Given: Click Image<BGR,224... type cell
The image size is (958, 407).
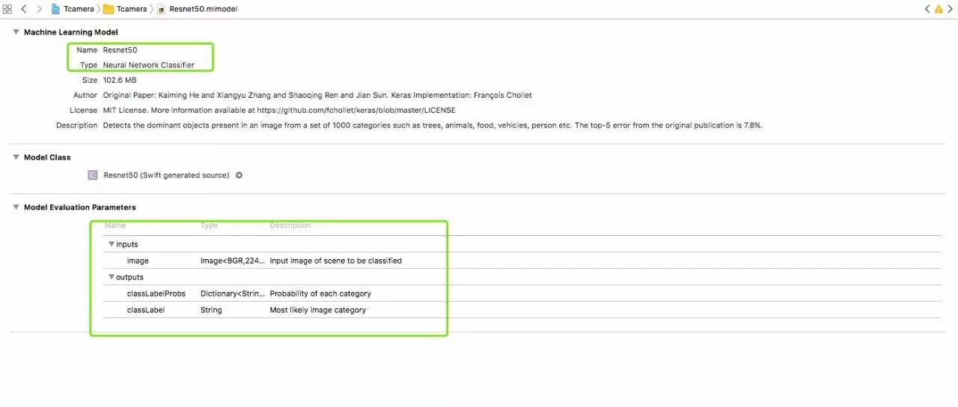Looking at the screenshot, I should coord(233,261).
